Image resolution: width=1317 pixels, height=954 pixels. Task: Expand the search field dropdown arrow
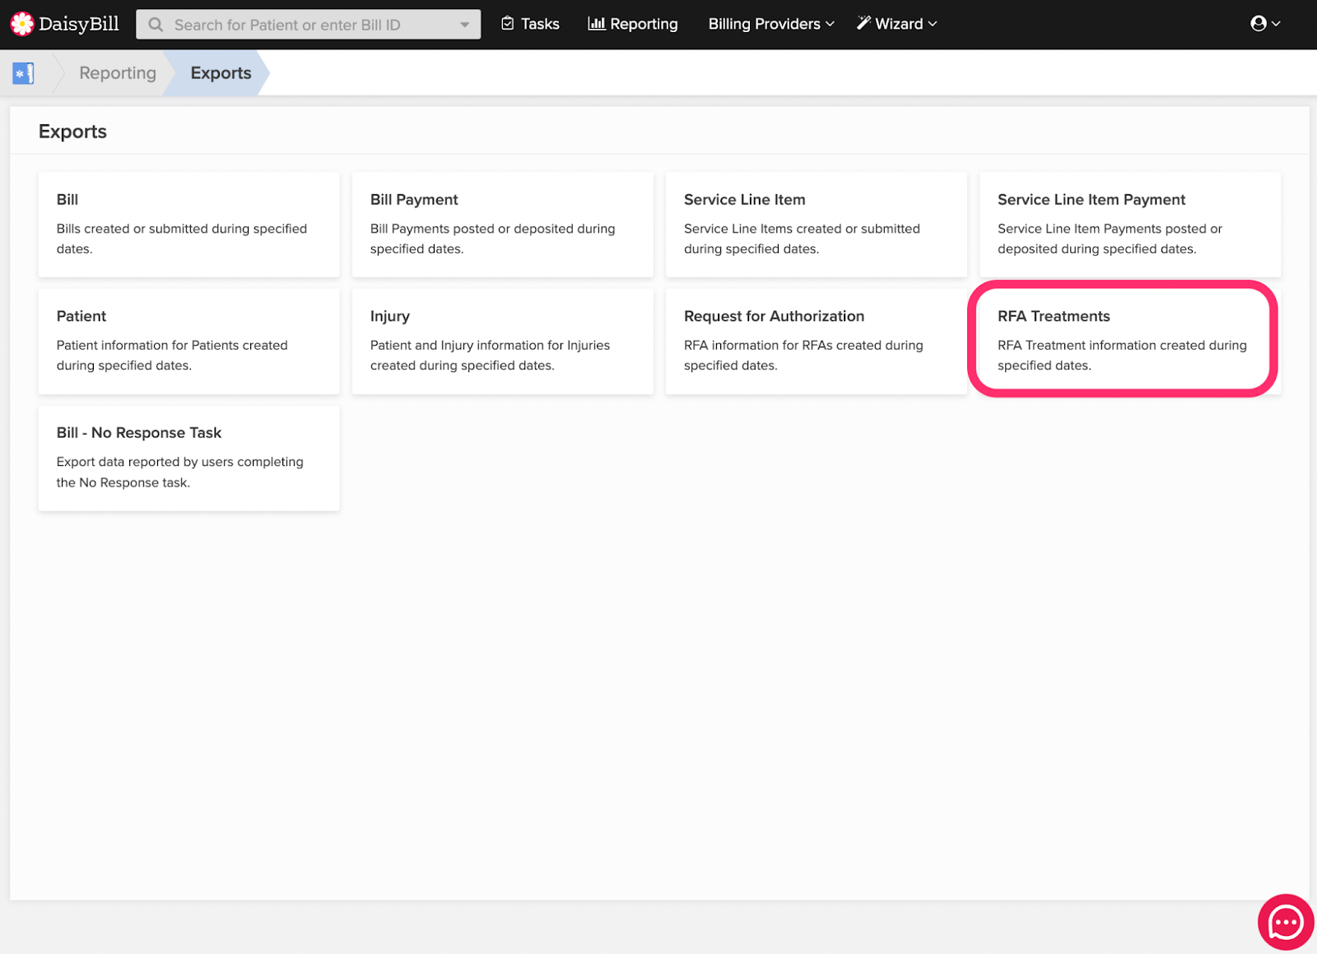tap(465, 25)
